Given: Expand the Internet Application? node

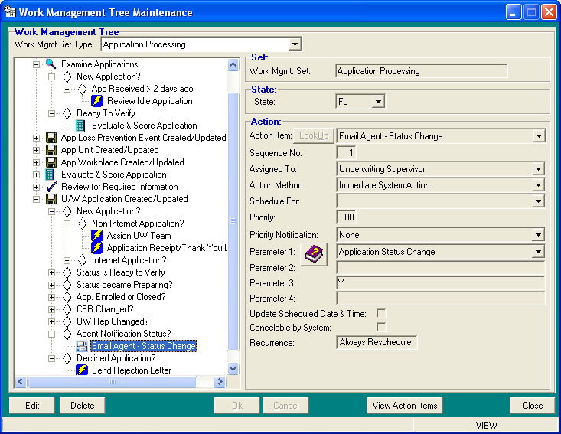Looking at the screenshot, I should [67, 260].
